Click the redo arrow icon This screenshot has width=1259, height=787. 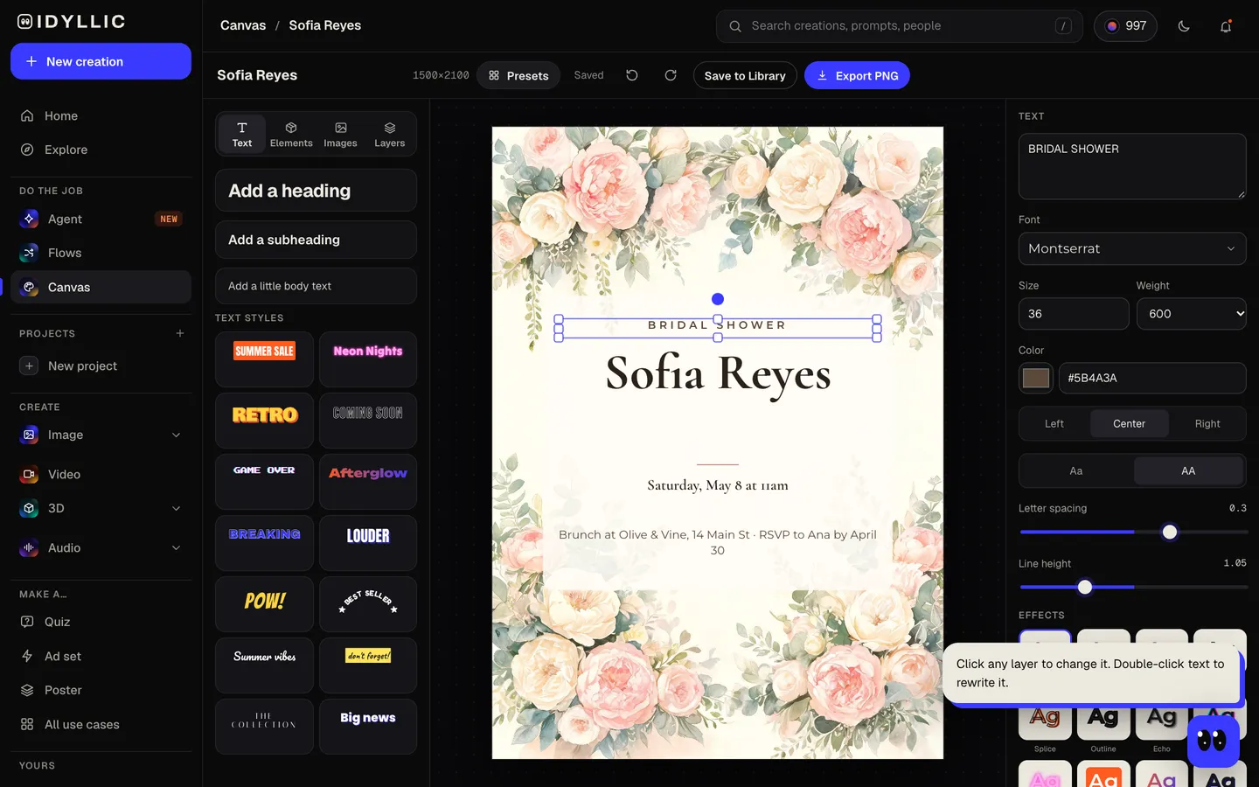tap(671, 75)
